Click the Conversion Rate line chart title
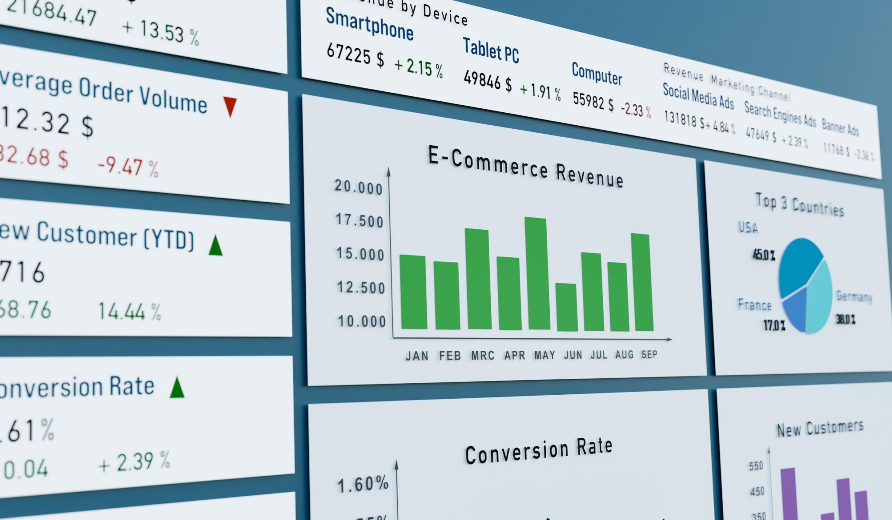892x520 pixels. click(539, 451)
